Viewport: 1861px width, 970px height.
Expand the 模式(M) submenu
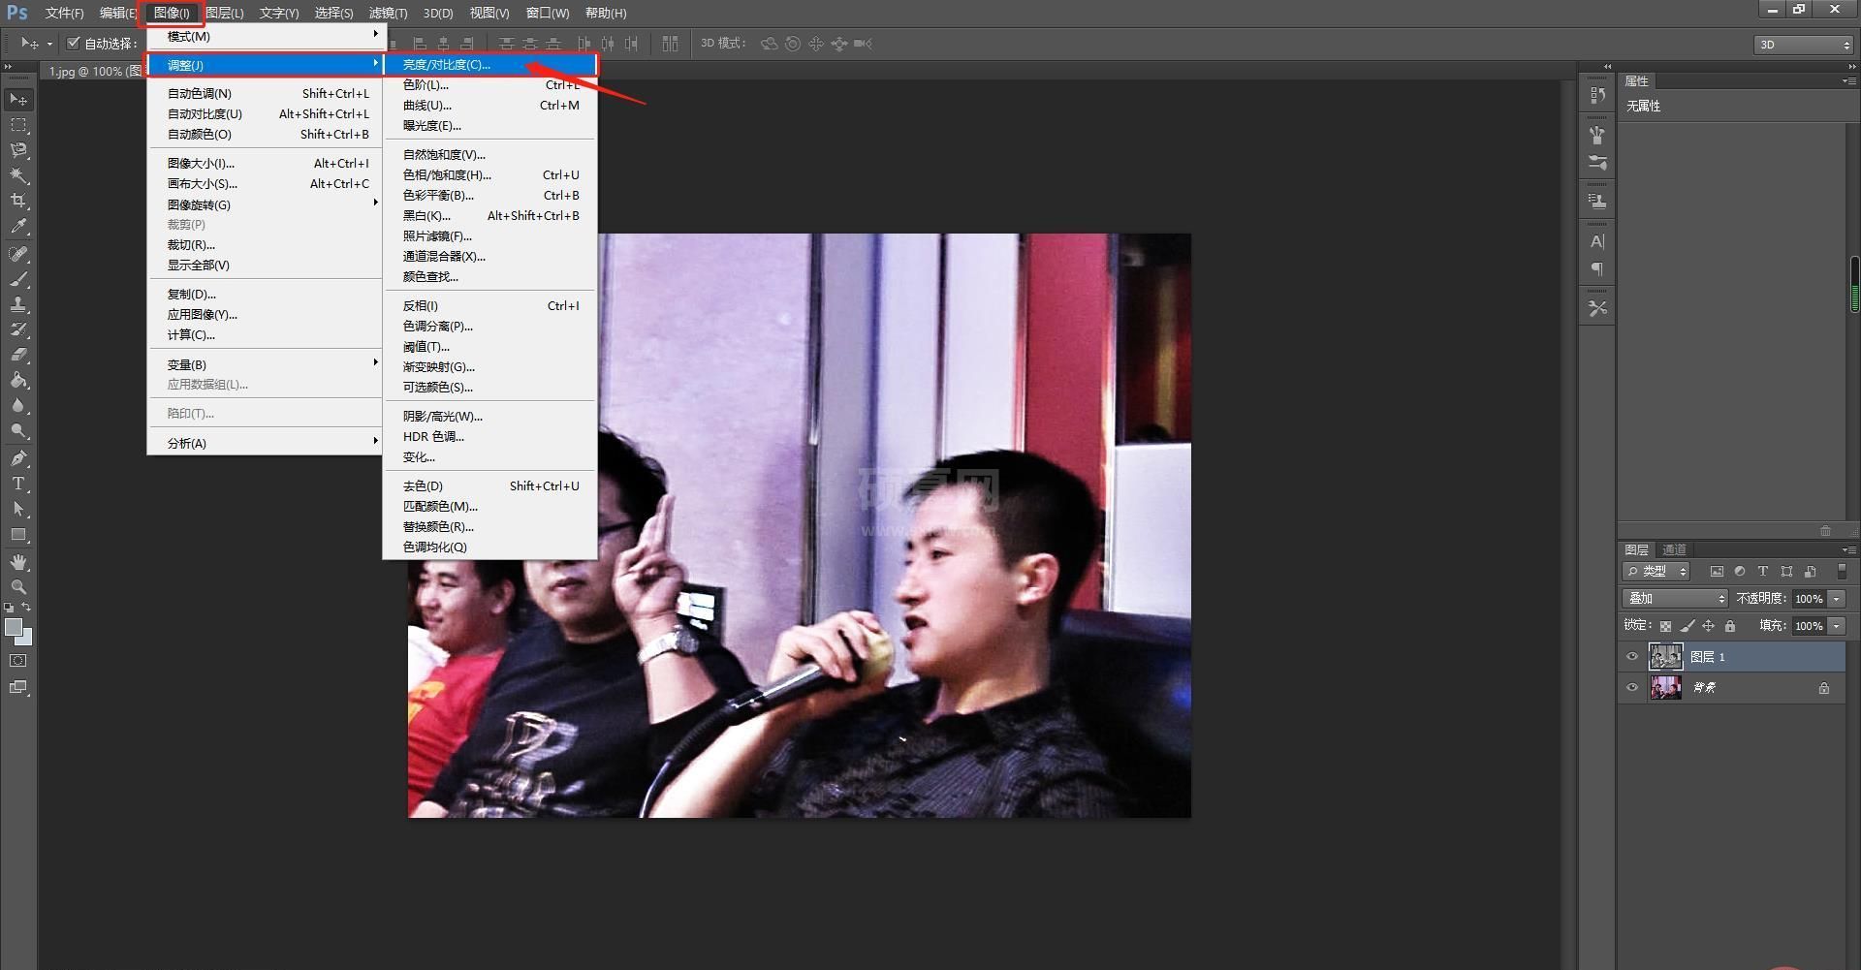(266, 36)
